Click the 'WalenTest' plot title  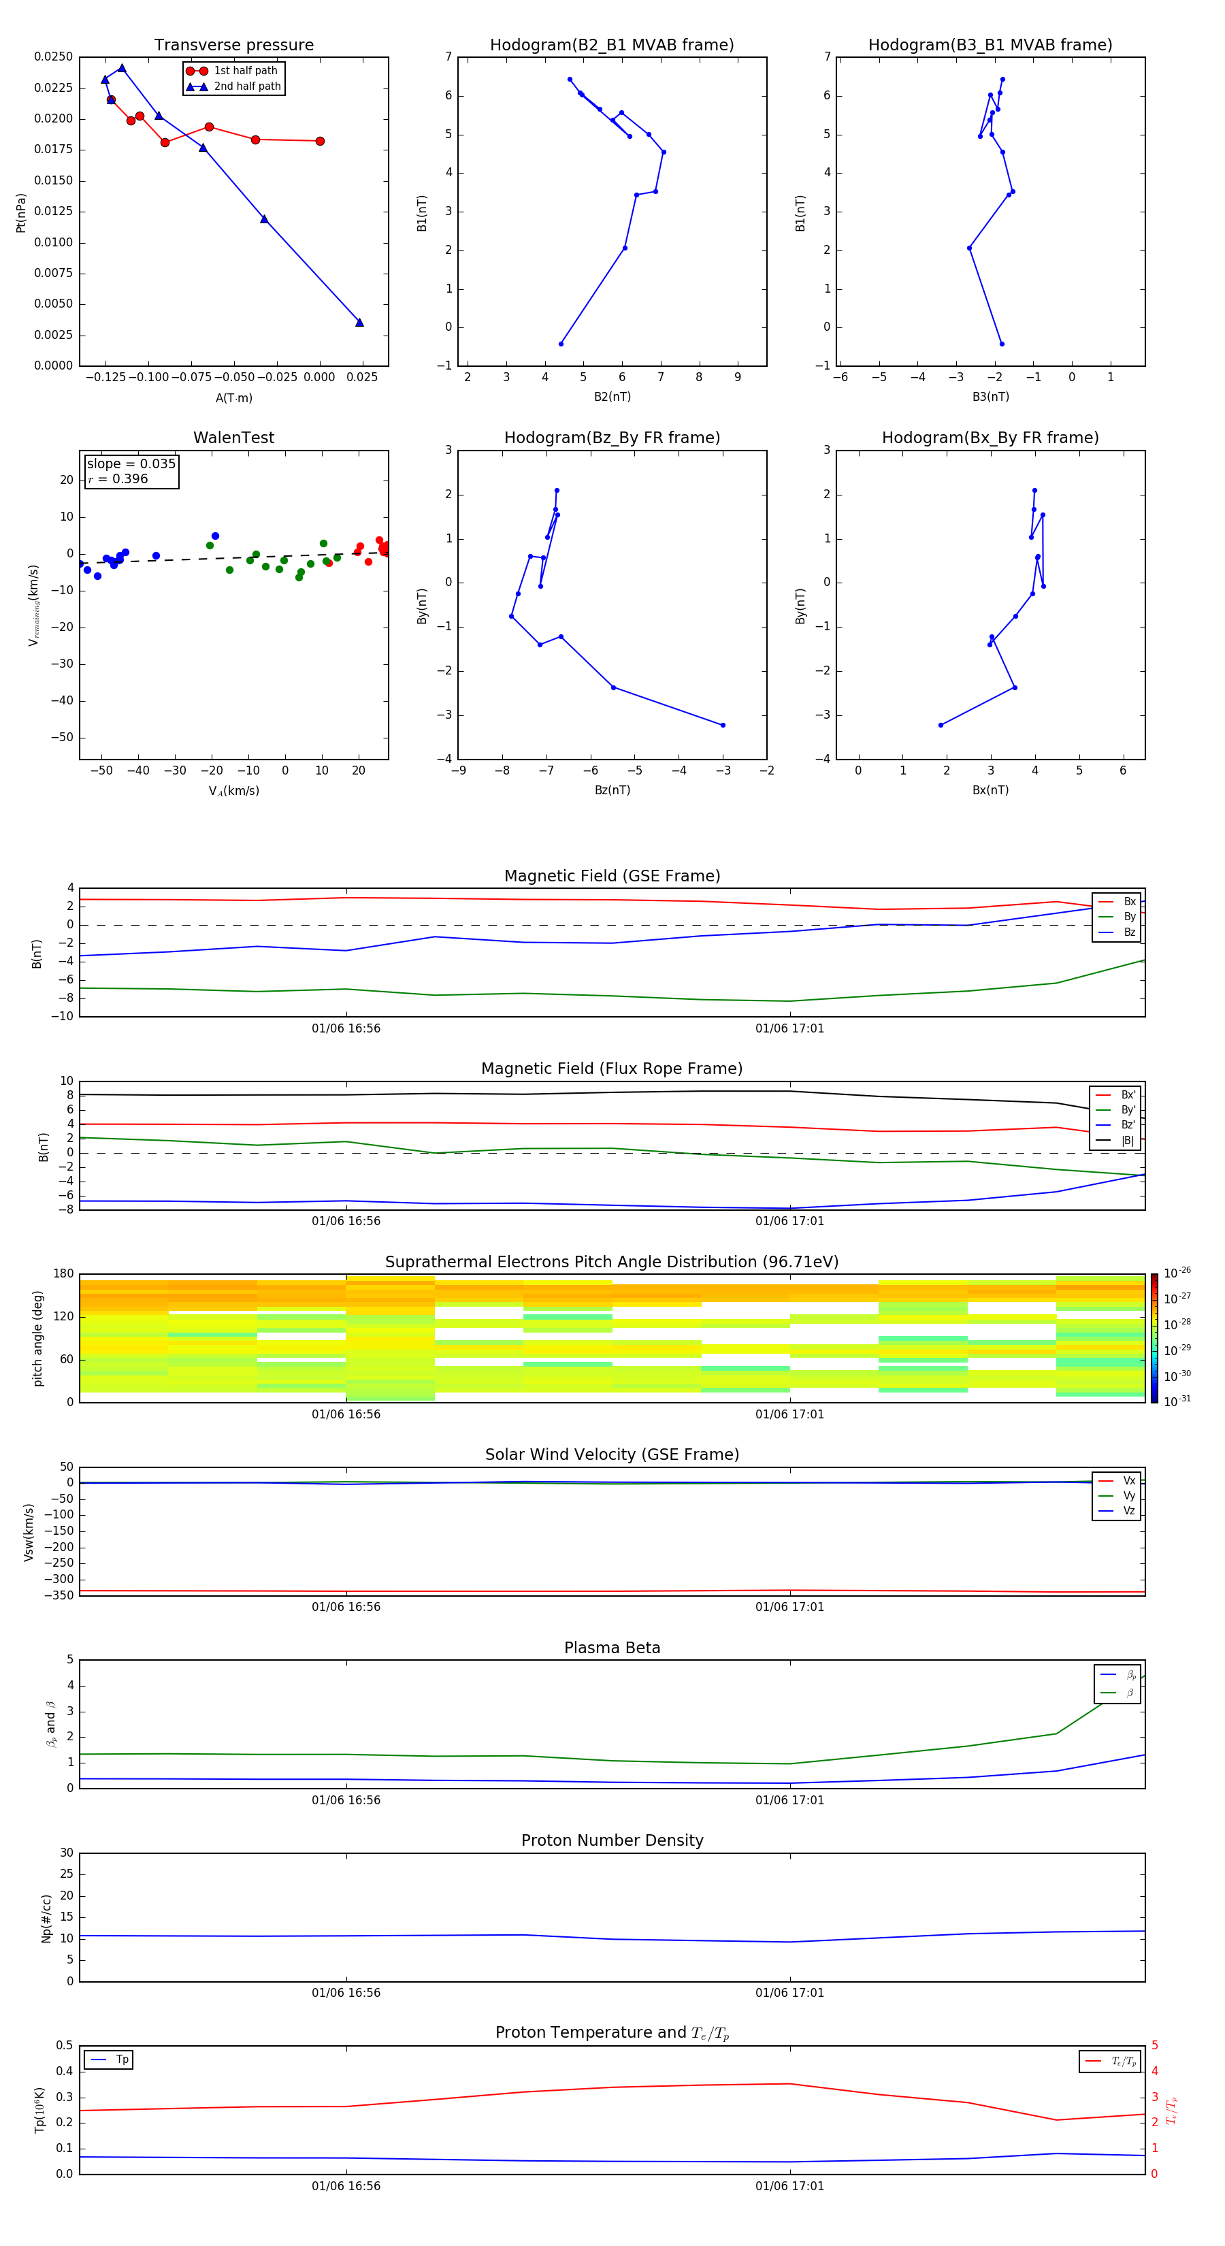[233, 438]
